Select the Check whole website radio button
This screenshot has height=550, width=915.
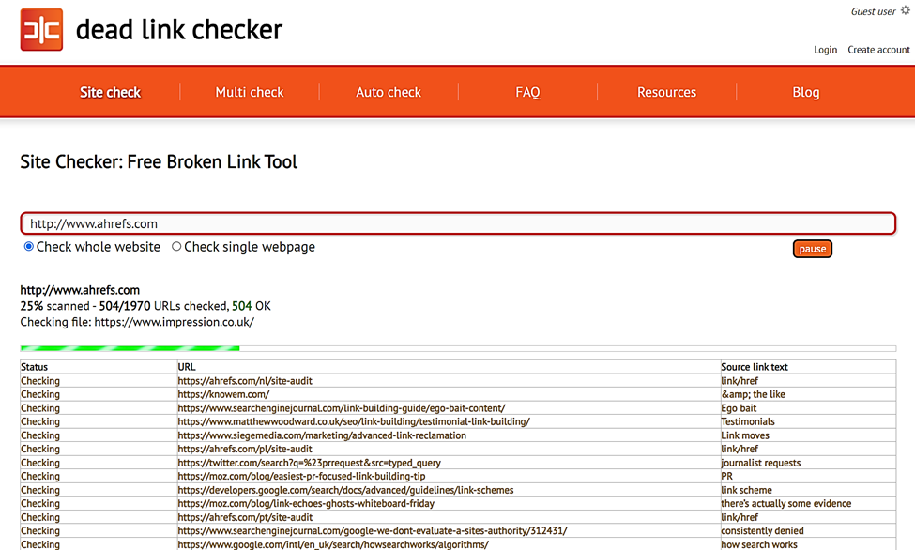pos(28,247)
